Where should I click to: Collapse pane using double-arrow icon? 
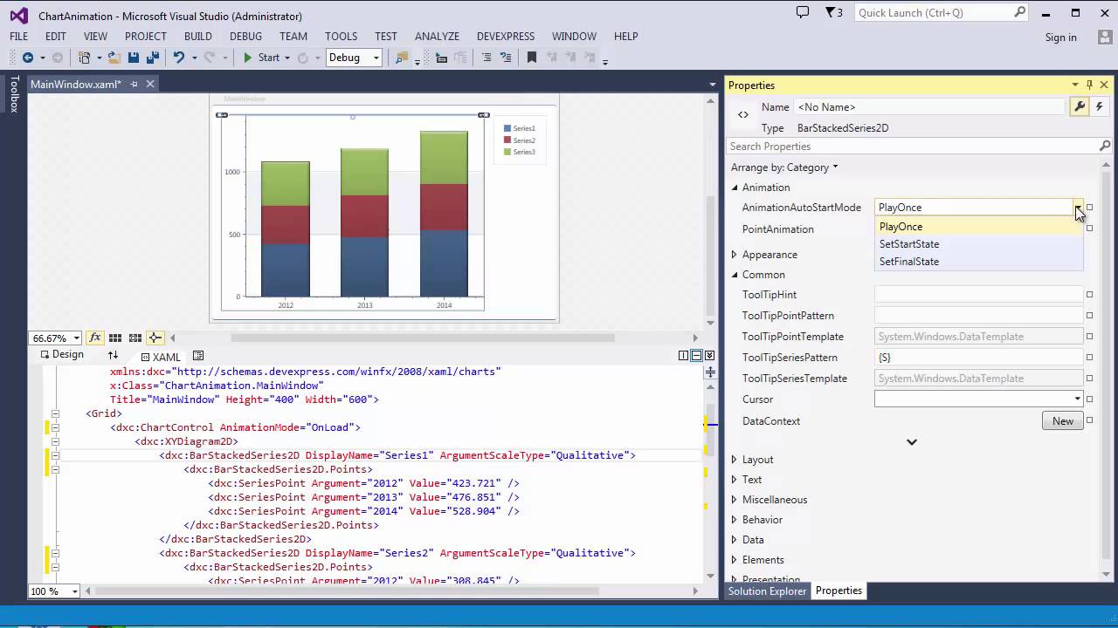tap(709, 356)
